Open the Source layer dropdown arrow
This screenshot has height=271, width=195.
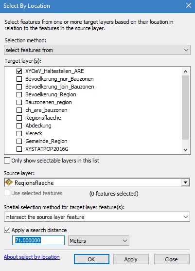[185, 182]
